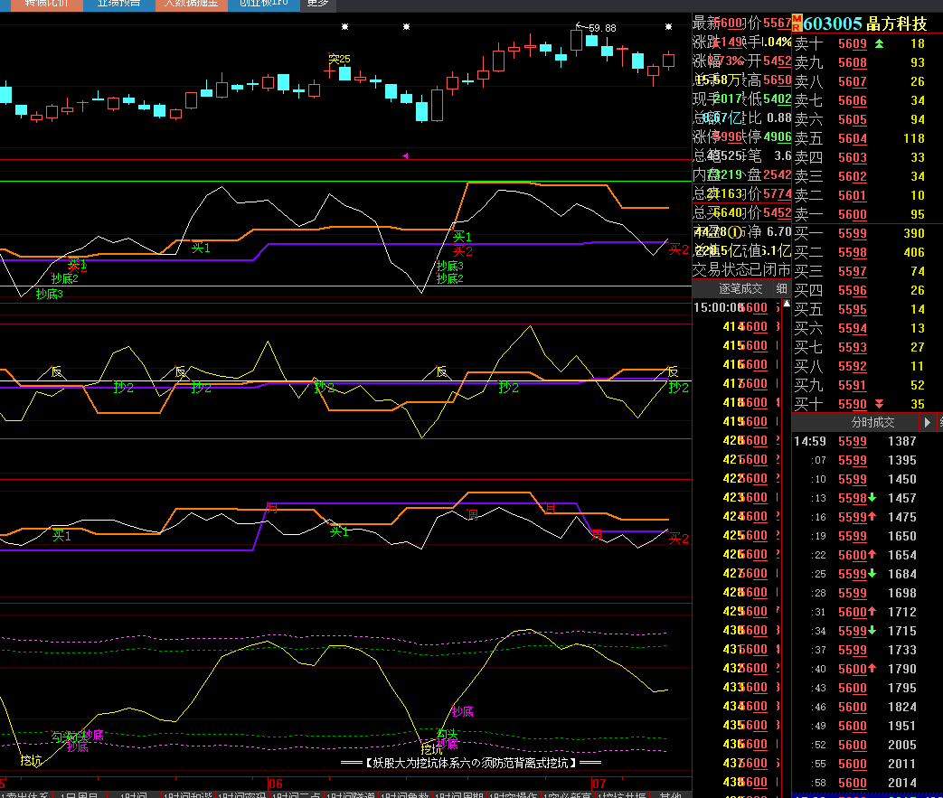
Task: Click the red up arrow on the :16 trade row
Action: (x=872, y=517)
